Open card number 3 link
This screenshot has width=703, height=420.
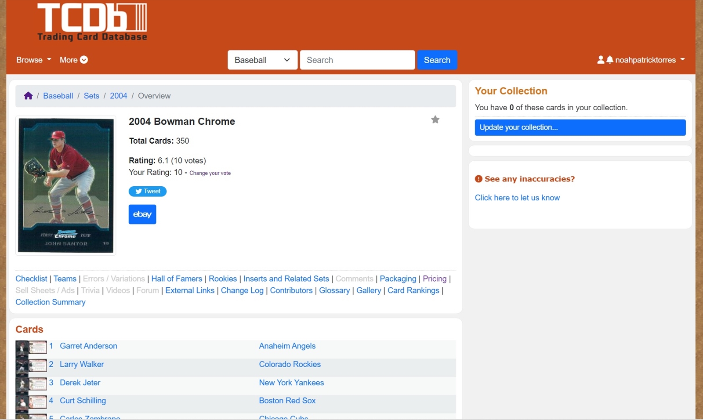(x=51, y=383)
